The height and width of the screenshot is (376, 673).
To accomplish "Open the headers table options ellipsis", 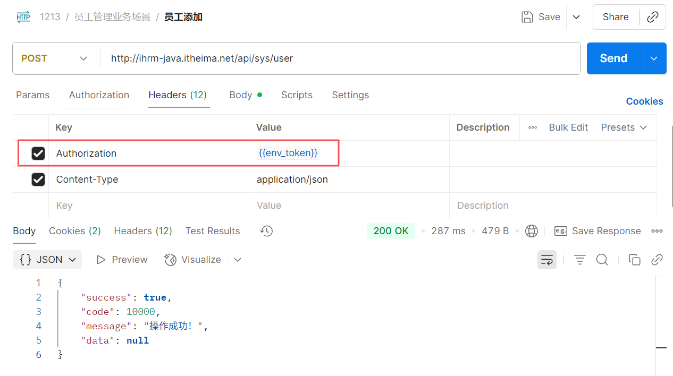I will click(x=532, y=127).
